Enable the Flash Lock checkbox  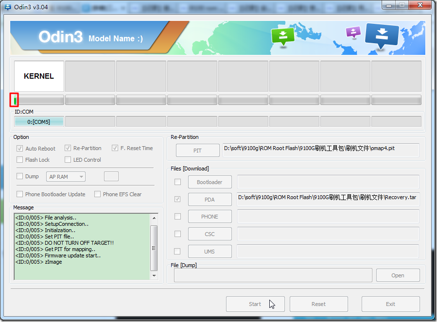(19, 160)
